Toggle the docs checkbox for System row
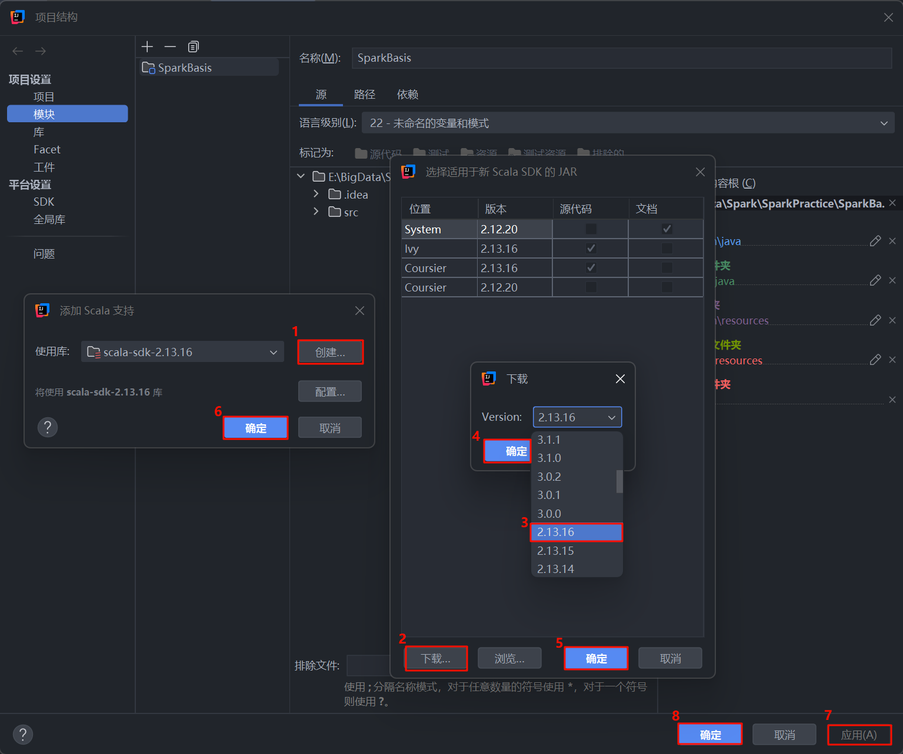The height and width of the screenshot is (754, 903). point(667,229)
